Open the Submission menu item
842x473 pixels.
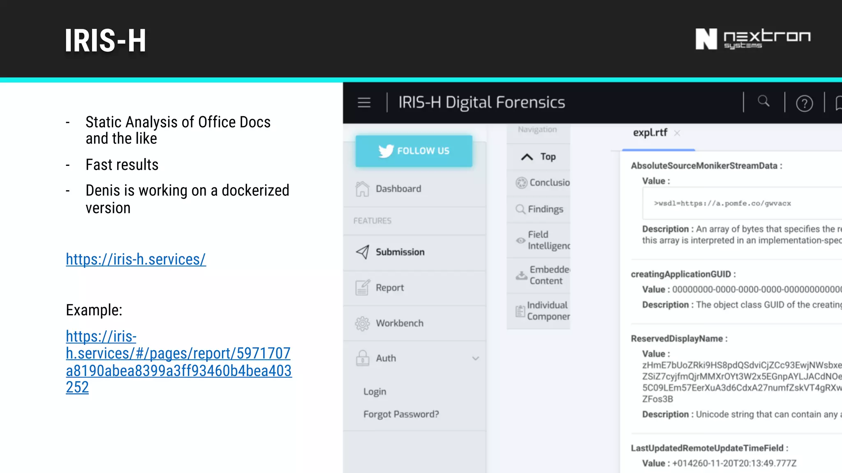pos(414,252)
